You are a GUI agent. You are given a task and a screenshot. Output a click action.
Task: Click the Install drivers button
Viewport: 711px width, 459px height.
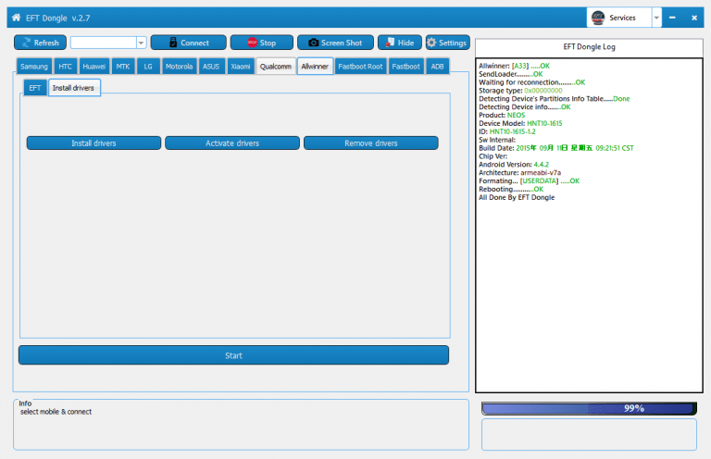click(x=94, y=143)
